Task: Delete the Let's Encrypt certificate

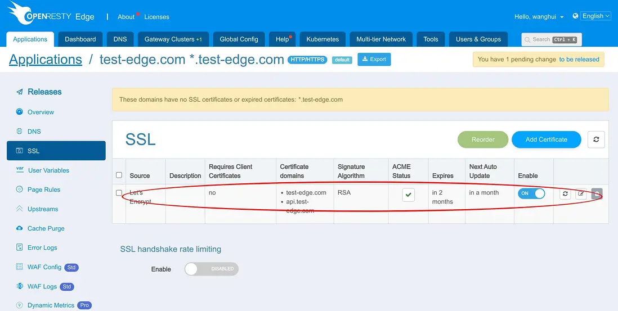Action: pos(597,193)
